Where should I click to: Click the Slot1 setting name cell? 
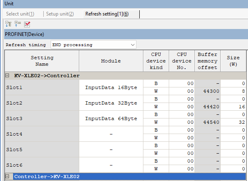pos(42,87)
